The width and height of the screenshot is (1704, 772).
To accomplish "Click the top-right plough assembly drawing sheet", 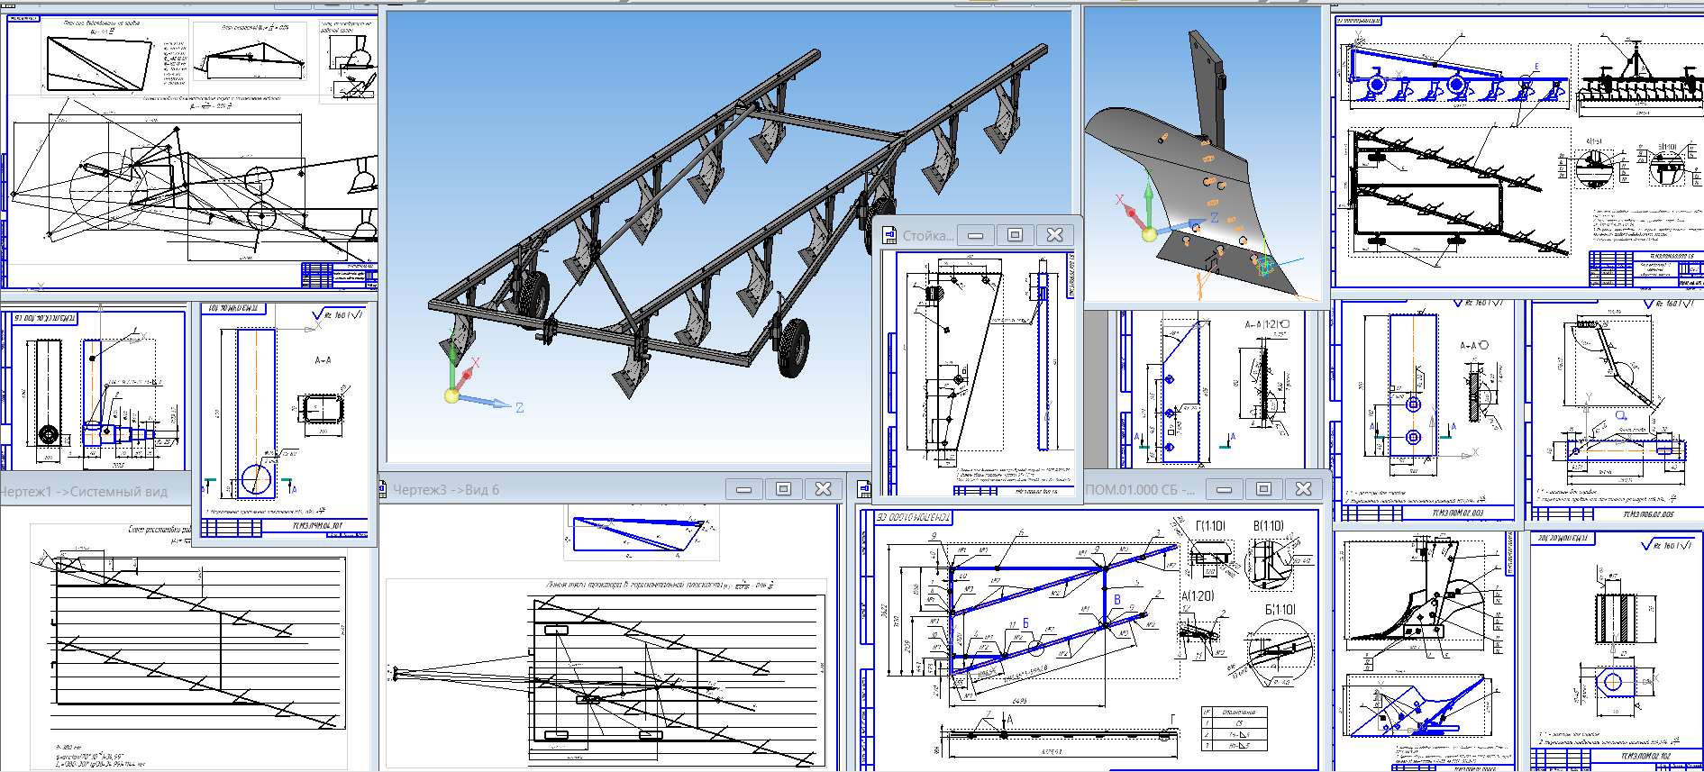I will click(x=1517, y=150).
